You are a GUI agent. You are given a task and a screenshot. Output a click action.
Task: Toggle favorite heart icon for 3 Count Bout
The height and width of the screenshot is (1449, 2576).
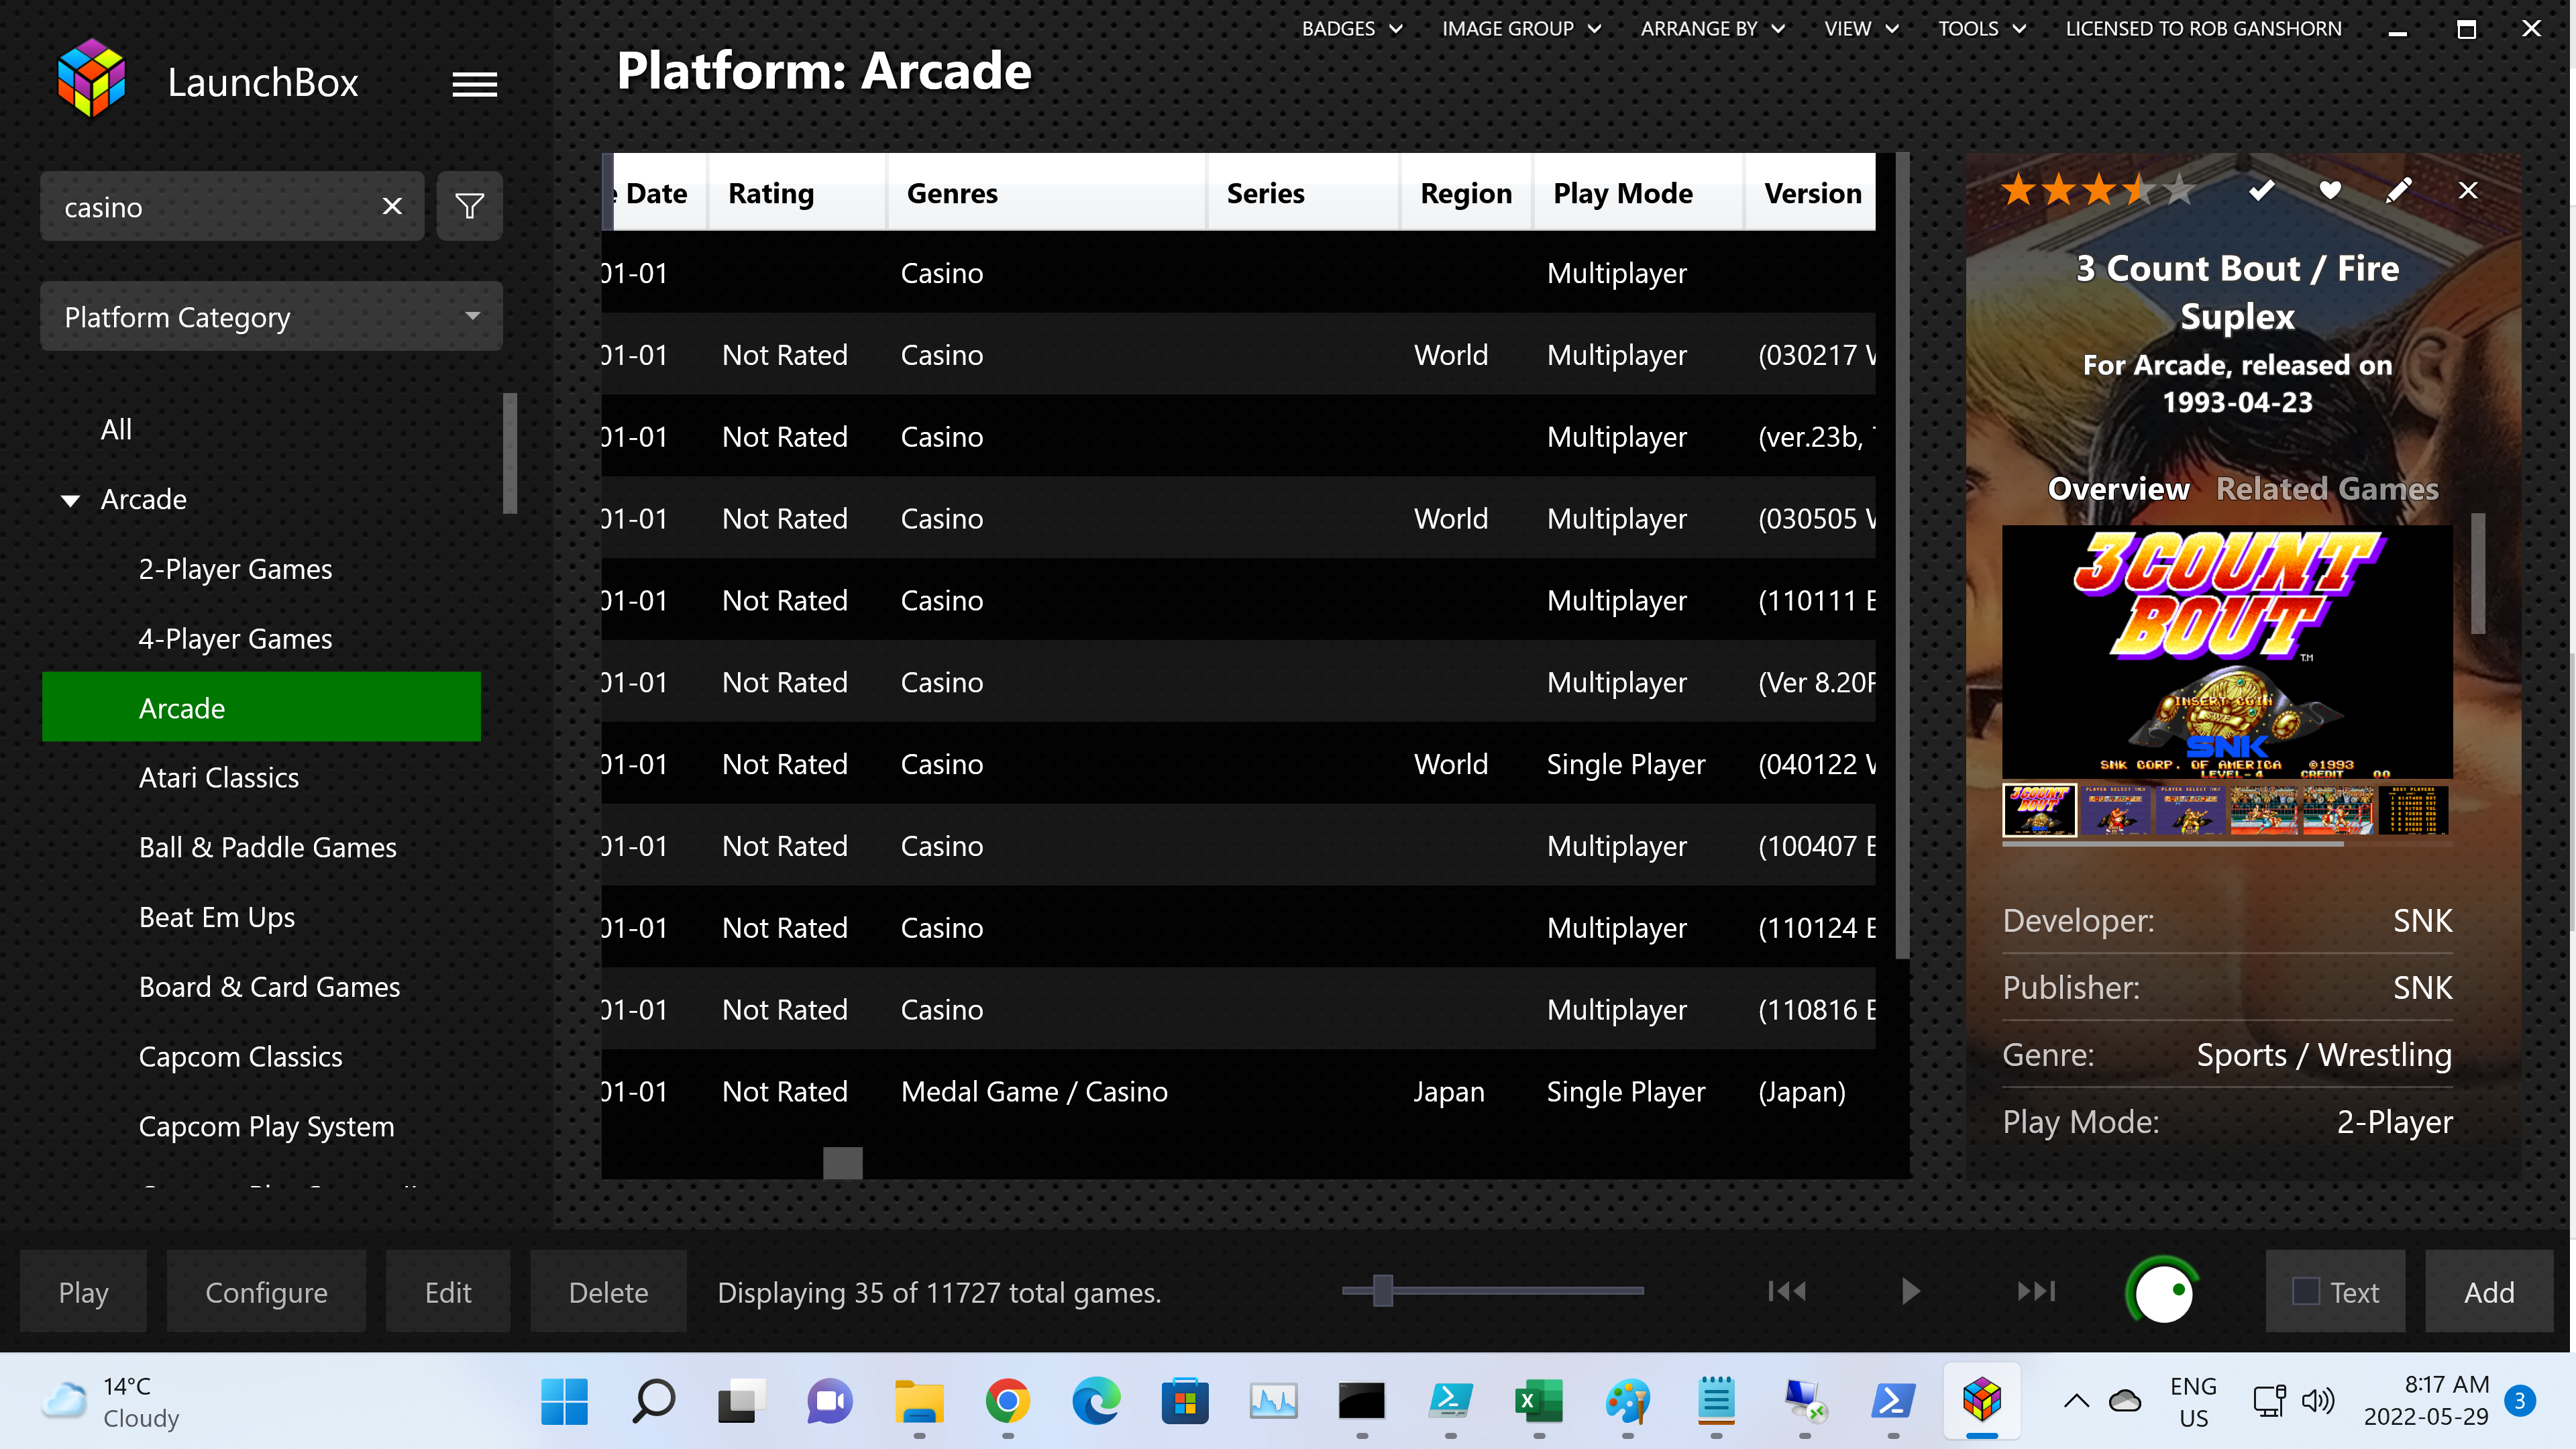coord(2330,190)
